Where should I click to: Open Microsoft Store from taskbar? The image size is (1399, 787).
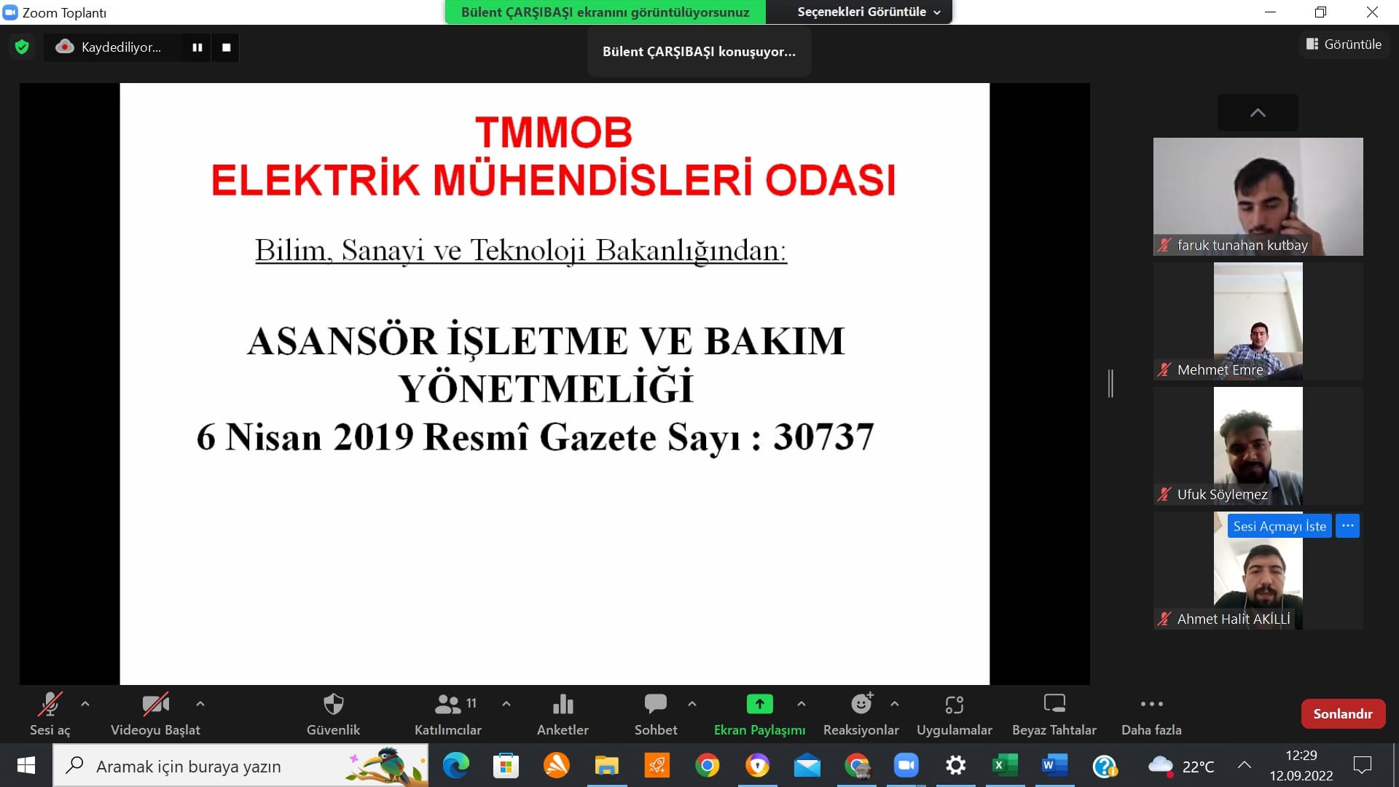click(506, 766)
